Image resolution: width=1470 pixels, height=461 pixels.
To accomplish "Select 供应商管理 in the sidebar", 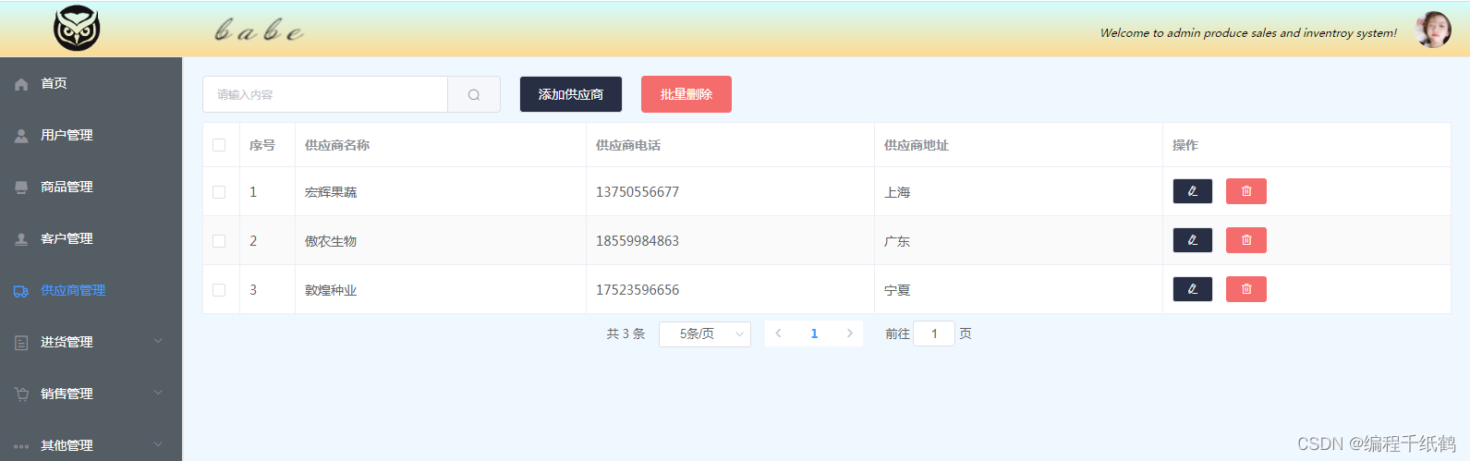I will 91,290.
